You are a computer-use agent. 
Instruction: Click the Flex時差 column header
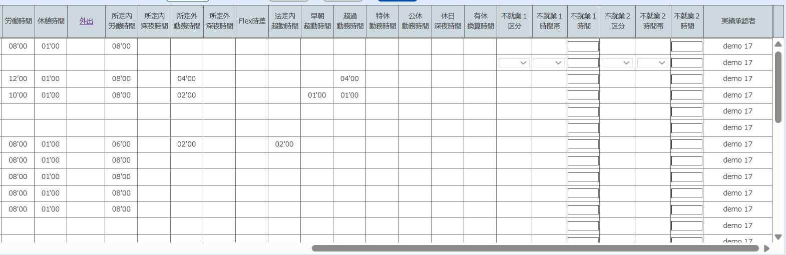coord(252,21)
